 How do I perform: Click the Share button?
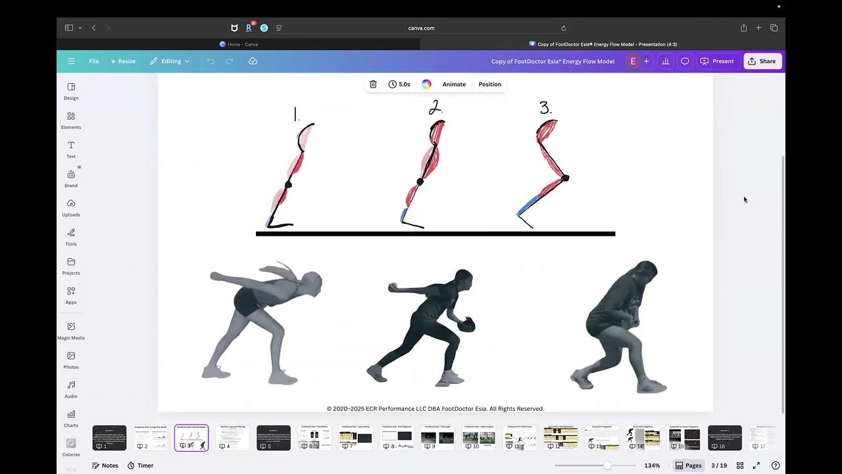click(x=762, y=61)
